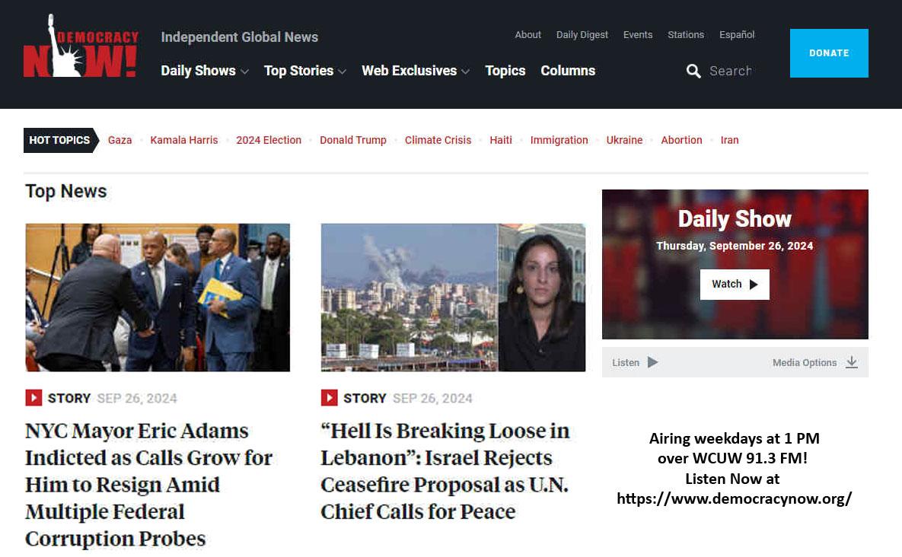Screen dimensions: 902x557
Task: Switch site language via Español link
Action: (737, 34)
